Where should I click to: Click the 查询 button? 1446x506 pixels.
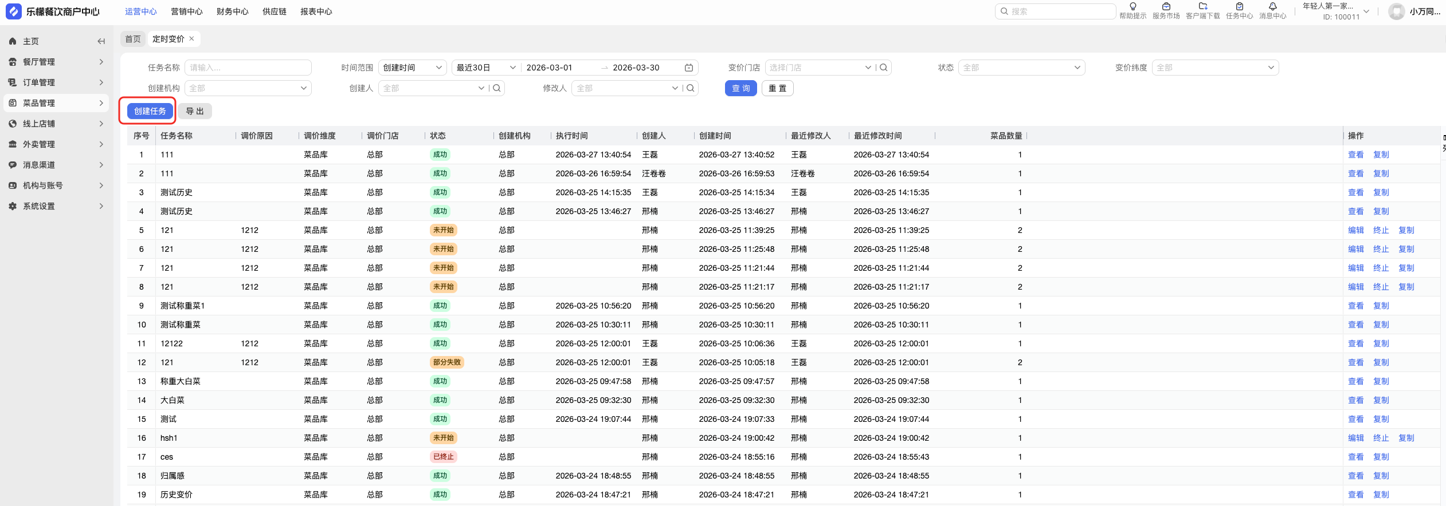740,88
